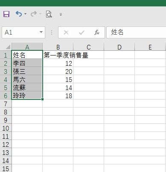Select column B header
166x172 pixels.
[58, 47]
